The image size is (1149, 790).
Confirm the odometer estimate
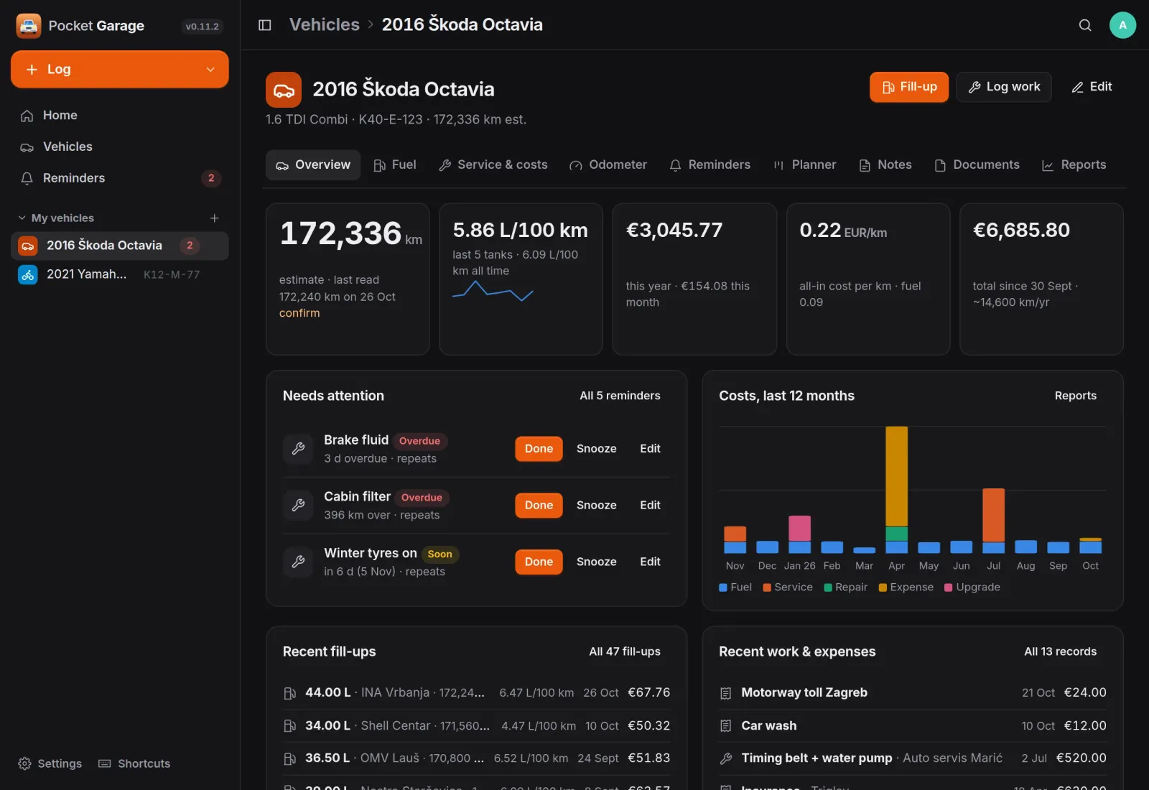pos(299,313)
